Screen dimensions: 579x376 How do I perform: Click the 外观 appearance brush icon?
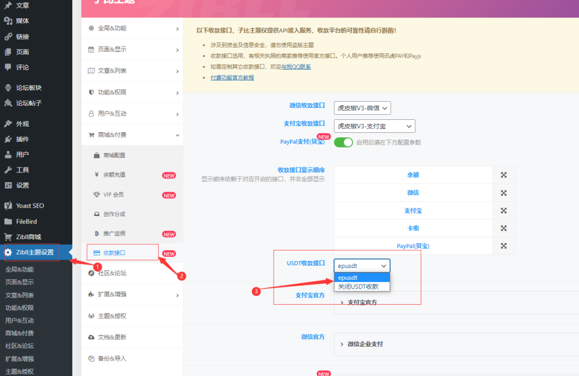(8, 124)
